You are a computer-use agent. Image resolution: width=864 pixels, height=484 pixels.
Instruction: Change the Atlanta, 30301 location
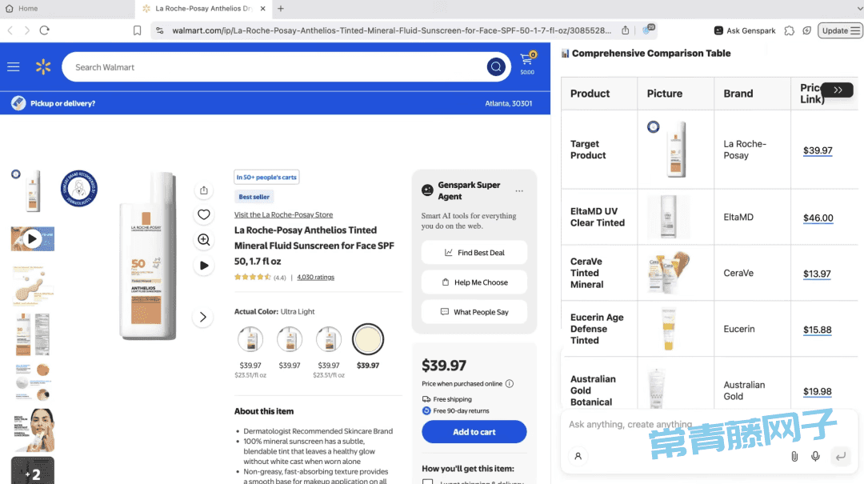(x=509, y=103)
